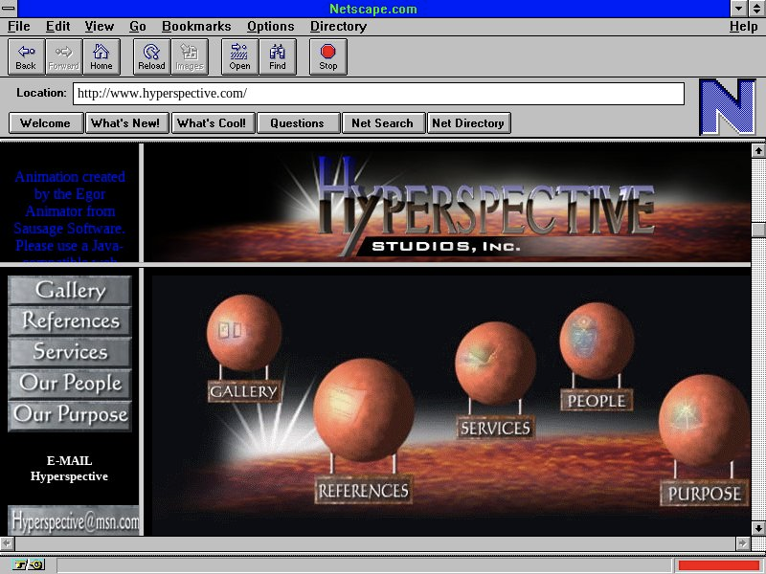This screenshot has width=766, height=574.
Task: Click the mail icon in status bar
Action: (36, 565)
